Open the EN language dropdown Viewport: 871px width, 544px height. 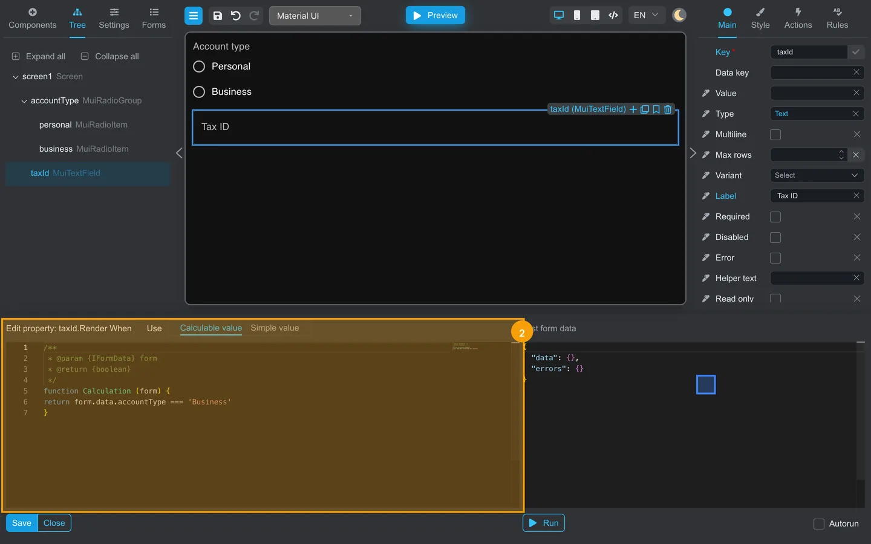point(646,15)
